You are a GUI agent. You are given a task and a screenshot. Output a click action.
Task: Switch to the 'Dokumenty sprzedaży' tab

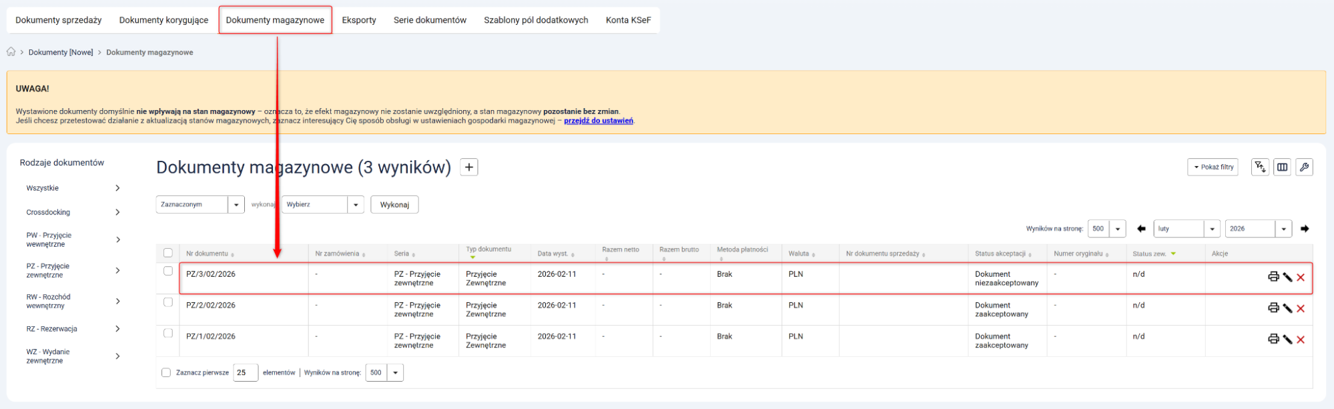pos(59,20)
